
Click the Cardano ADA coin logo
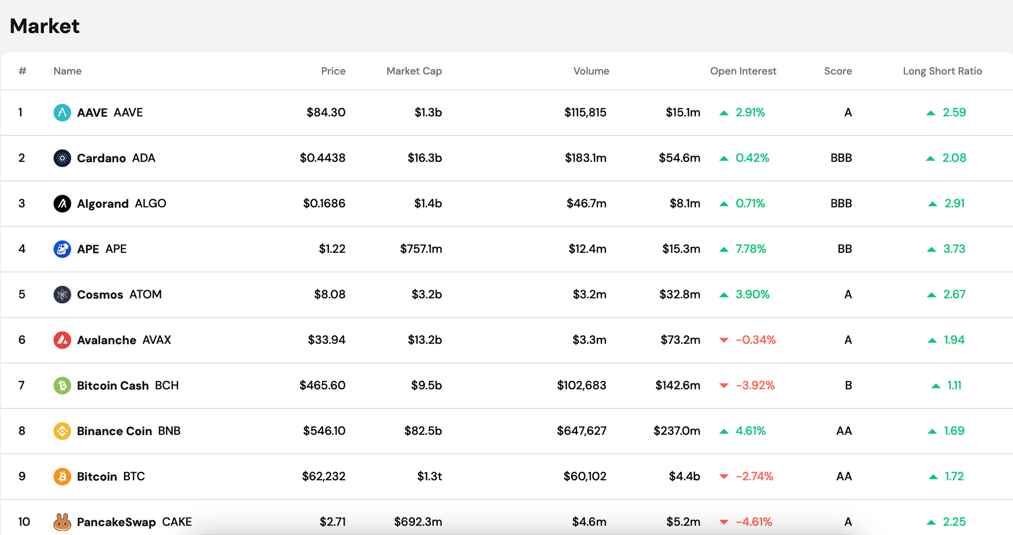62,158
